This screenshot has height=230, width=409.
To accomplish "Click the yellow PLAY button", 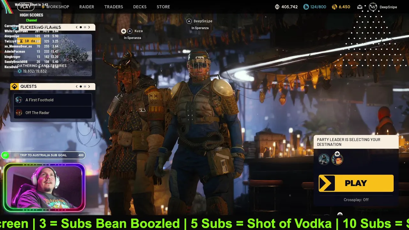I will (x=356, y=183).
